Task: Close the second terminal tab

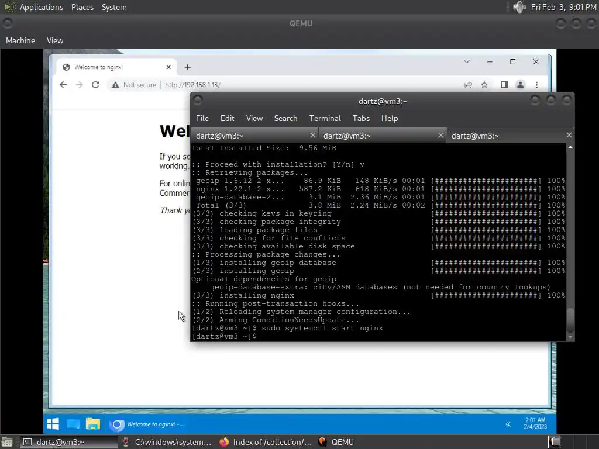Action: point(441,135)
